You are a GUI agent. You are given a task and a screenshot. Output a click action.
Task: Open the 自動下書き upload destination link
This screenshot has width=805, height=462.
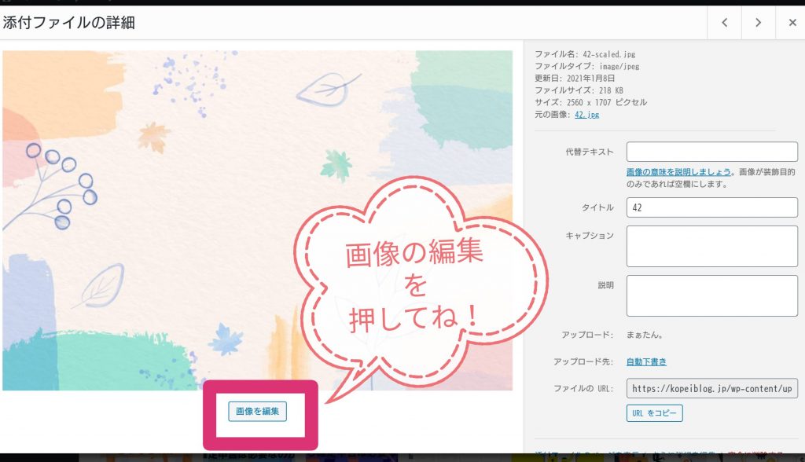pos(646,361)
